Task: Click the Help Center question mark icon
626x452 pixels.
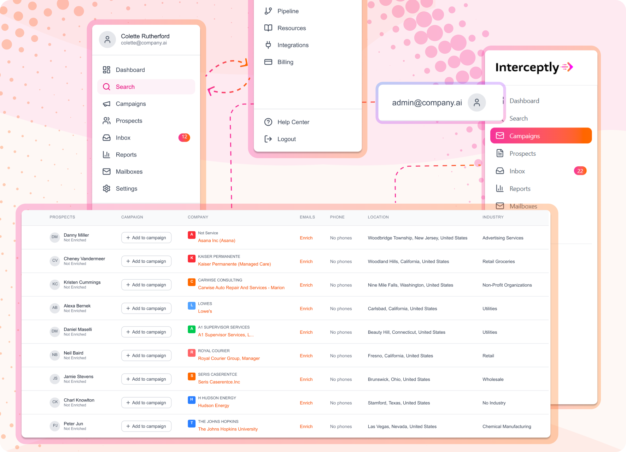Action: point(268,122)
